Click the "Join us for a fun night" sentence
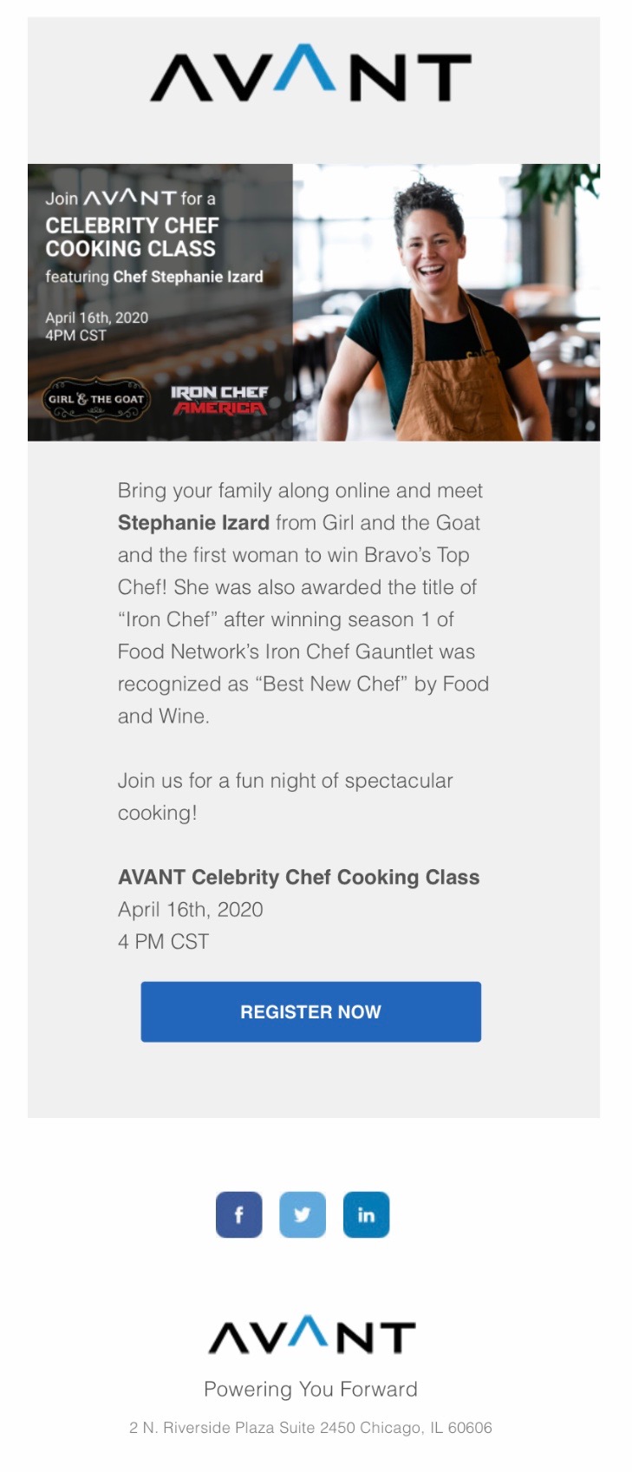This screenshot has height=1472, width=632. click(x=285, y=781)
